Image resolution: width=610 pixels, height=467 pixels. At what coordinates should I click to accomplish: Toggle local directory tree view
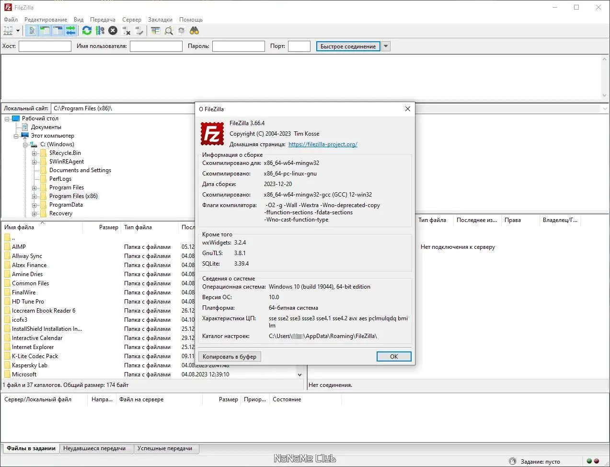coord(45,31)
